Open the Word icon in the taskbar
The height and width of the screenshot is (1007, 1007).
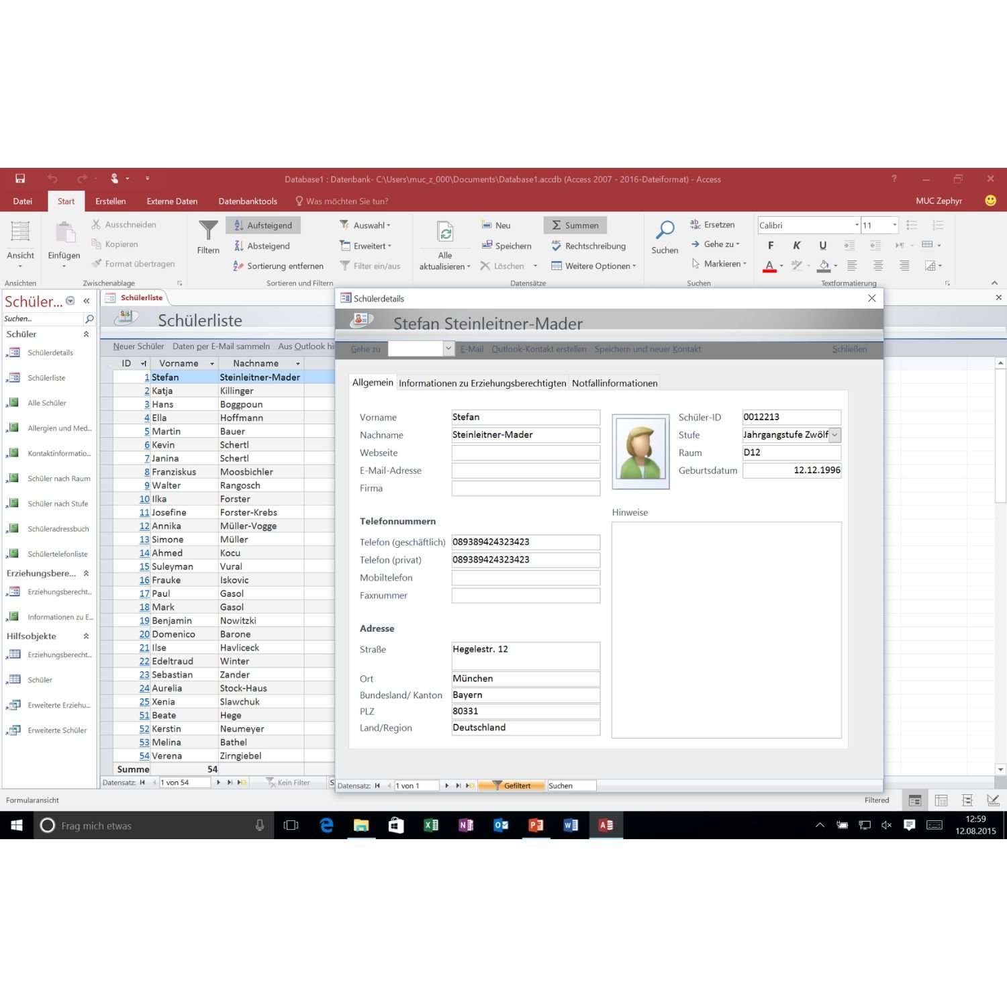click(571, 826)
